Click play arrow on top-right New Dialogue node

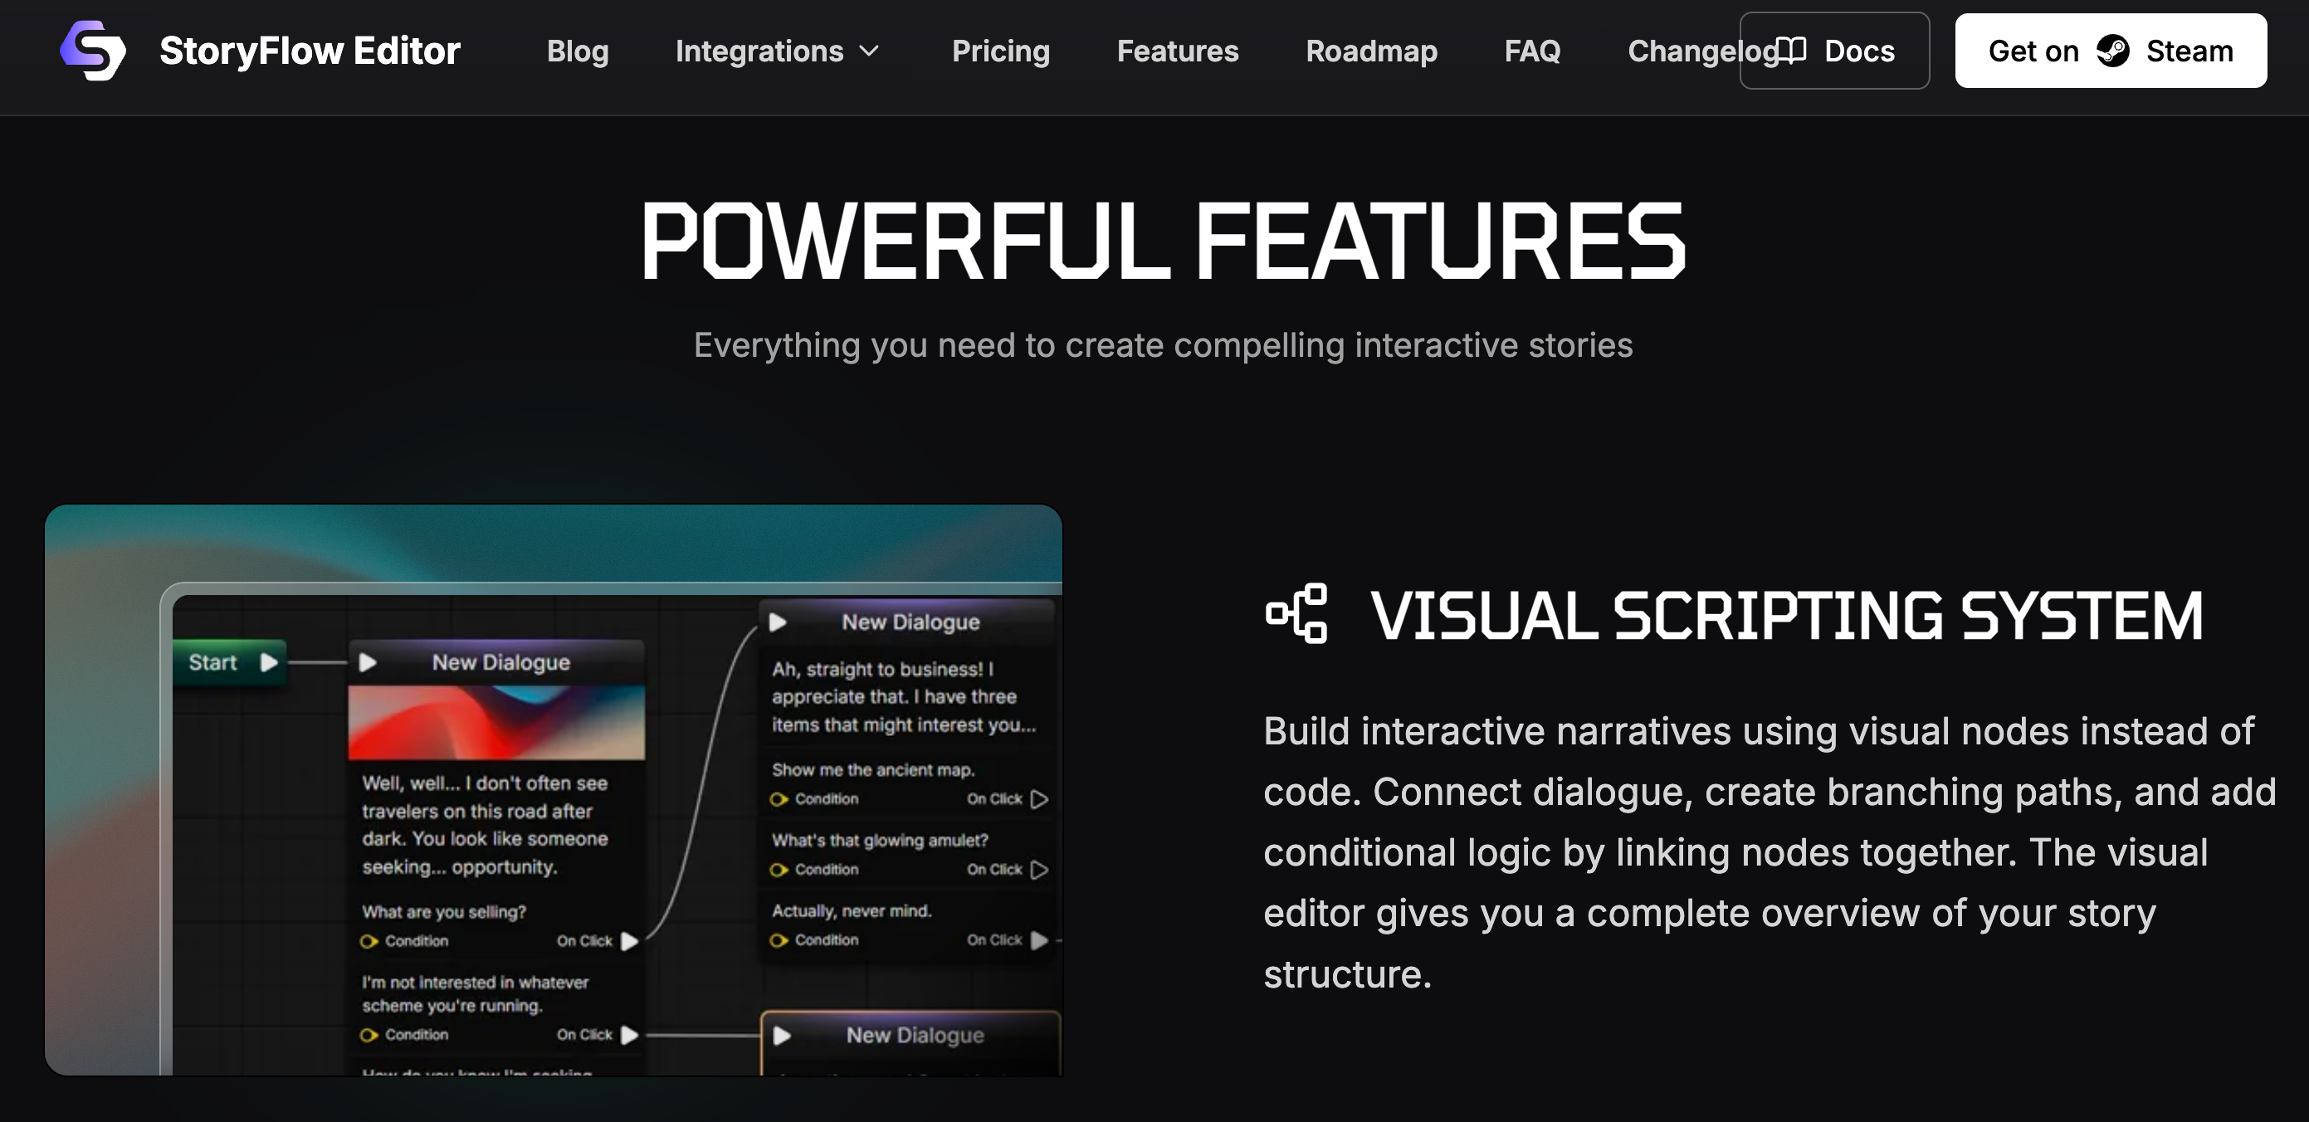[777, 622]
